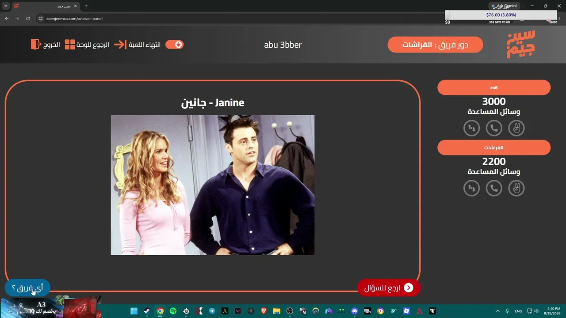Click the zo6 team name button

pos(494,87)
